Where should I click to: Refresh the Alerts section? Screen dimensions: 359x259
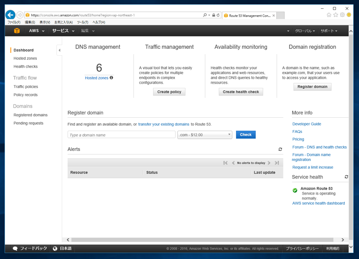tap(280, 149)
